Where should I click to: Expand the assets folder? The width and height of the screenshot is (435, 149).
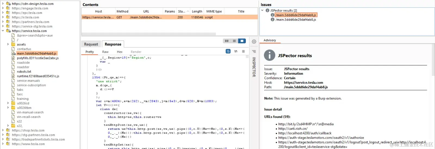(x=8, y=45)
